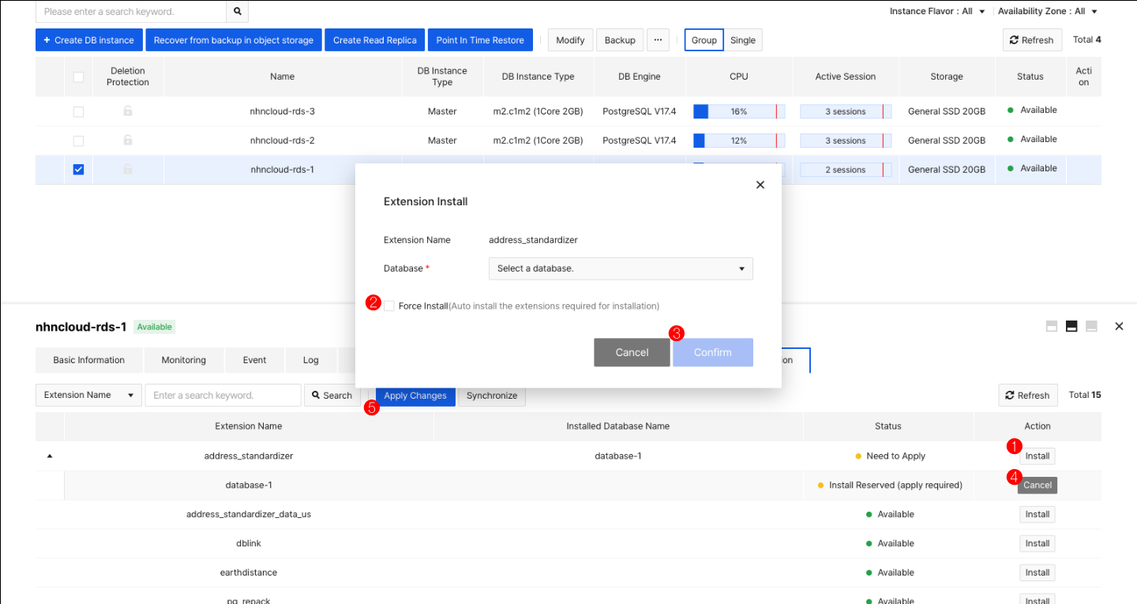
Task: Click the search magnifier icon in the keyword bar
Action: click(237, 12)
